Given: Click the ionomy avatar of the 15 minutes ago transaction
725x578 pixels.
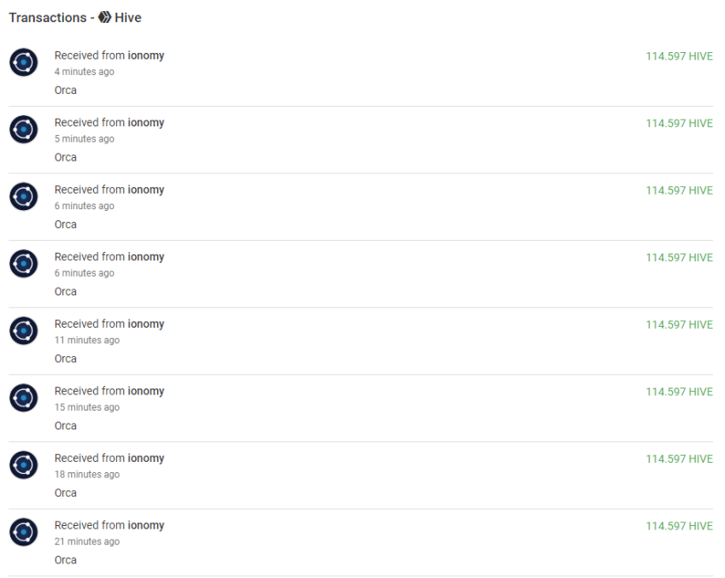Looking at the screenshot, I should [24, 398].
